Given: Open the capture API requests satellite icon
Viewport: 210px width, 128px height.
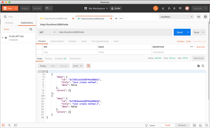Looking at the screenshot, I should (163, 8).
